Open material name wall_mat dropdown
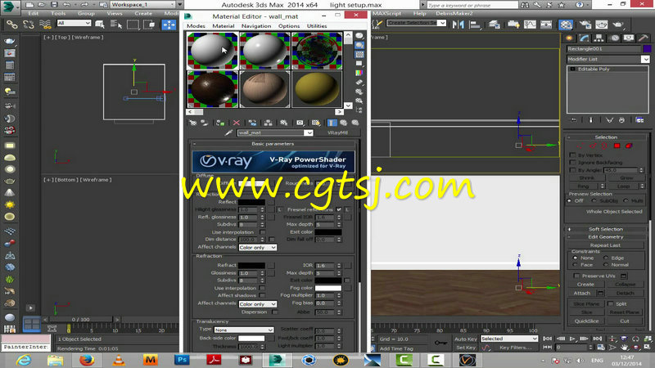 [x=309, y=132]
